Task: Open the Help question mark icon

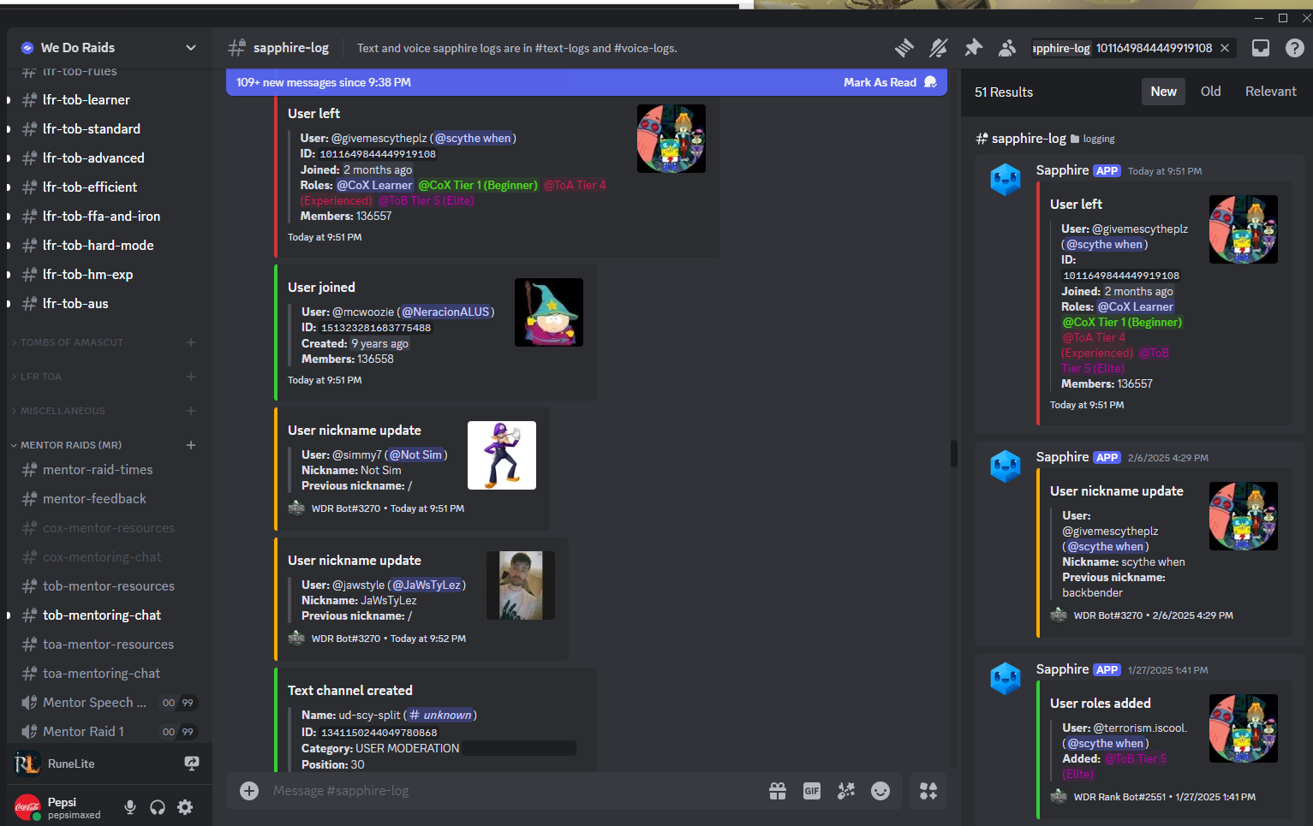Action: click(1295, 48)
